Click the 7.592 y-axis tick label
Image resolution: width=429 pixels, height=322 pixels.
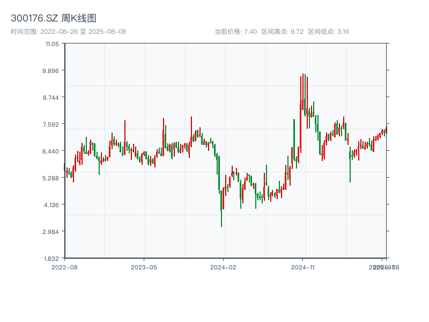pyautogui.click(x=51, y=124)
